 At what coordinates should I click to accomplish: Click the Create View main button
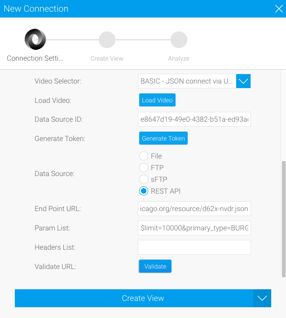click(134, 298)
